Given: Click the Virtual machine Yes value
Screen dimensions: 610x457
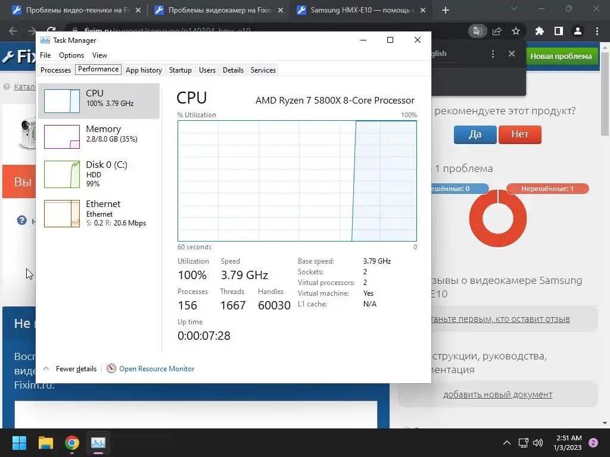Looking at the screenshot, I should (x=368, y=293).
